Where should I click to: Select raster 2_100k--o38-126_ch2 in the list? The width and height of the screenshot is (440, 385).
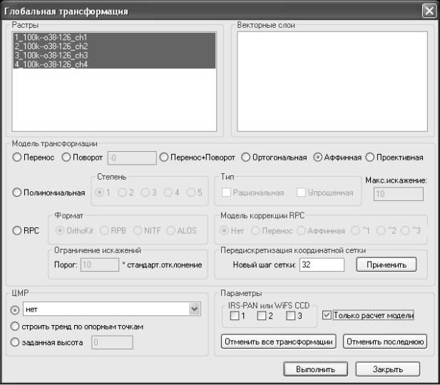click(115, 46)
